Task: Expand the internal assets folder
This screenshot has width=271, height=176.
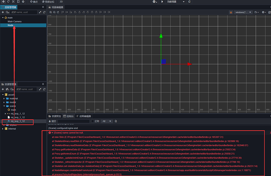Action: 3,129
